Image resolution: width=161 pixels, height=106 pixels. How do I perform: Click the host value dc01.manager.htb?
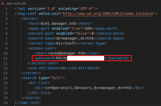(x=56, y=23)
